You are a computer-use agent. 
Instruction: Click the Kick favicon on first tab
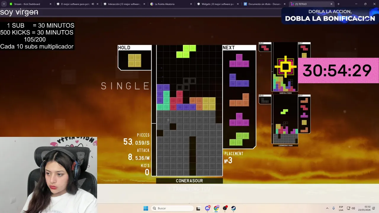11,4
